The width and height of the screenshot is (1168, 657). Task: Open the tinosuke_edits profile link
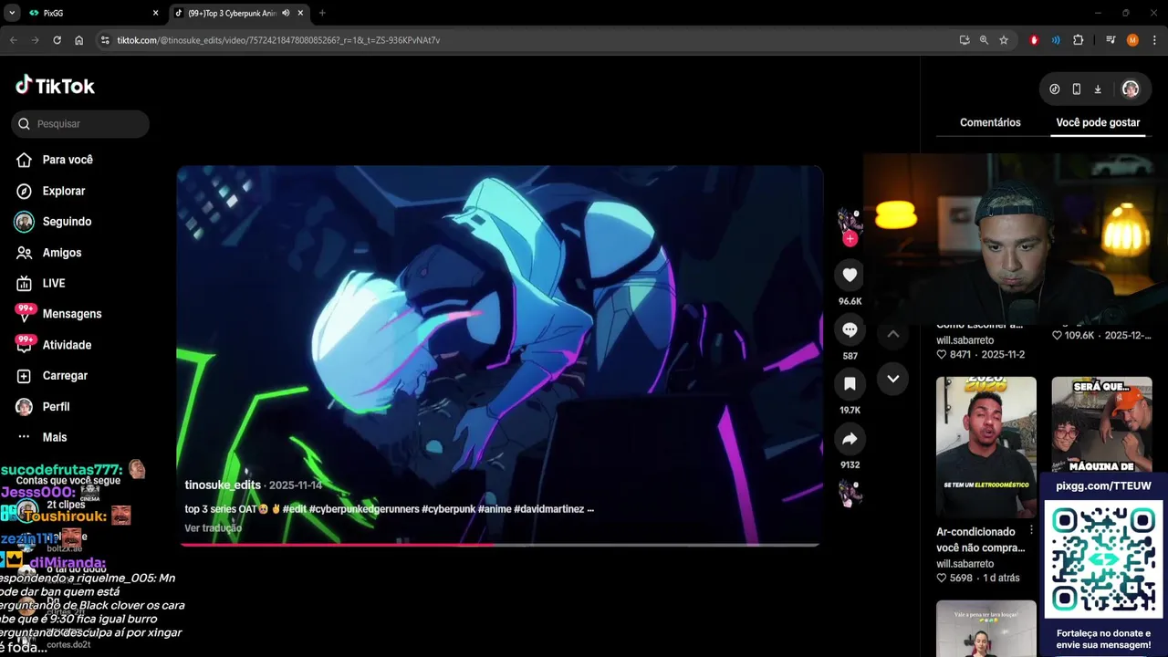click(223, 485)
